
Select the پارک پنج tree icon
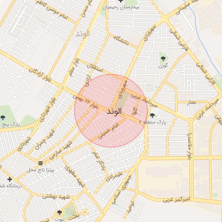[3, 118]
